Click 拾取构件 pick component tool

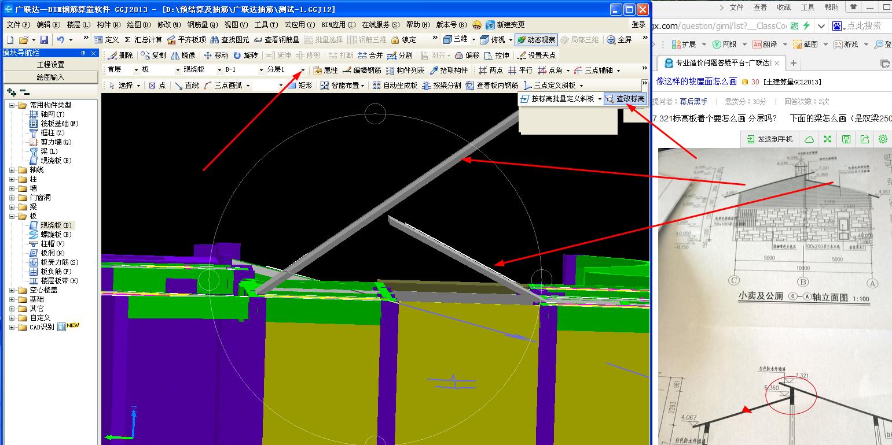[x=449, y=71]
